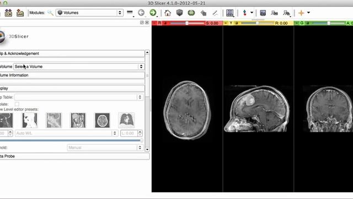Viewport: 353px width, 199px height.
Task: Click the Save data toolbar icon
Action: tap(20, 13)
